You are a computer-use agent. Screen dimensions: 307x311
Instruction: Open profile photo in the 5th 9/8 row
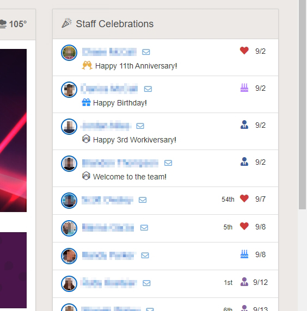[69, 228]
